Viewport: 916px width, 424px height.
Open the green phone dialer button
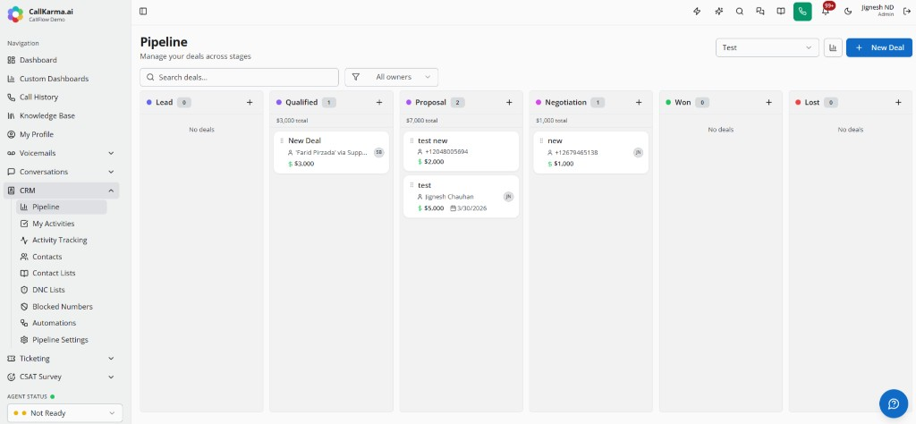click(x=802, y=11)
